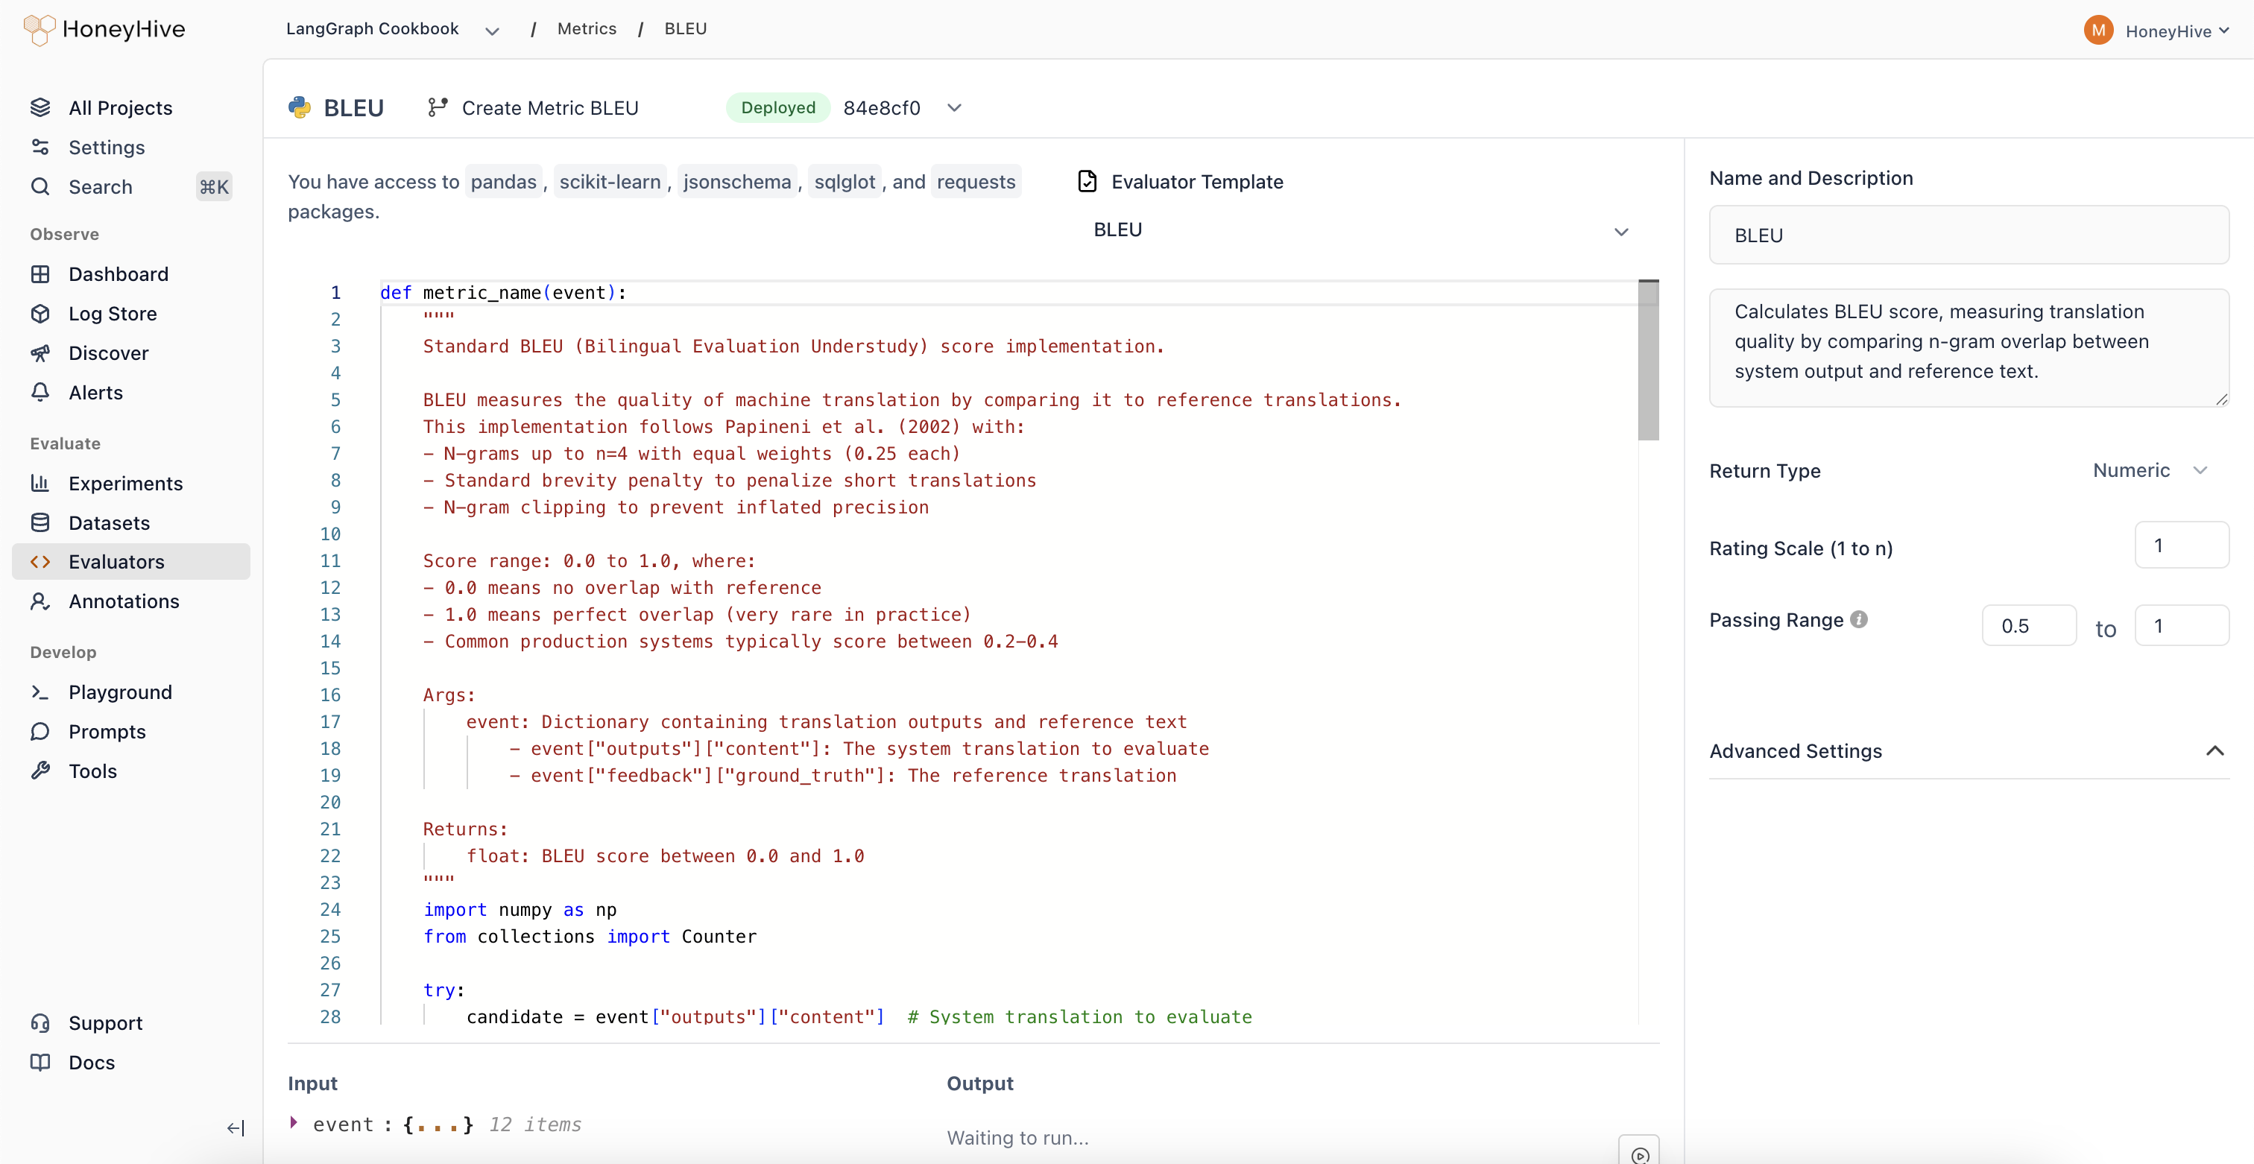Click the Passing Range info icon
This screenshot has width=2254, height=1164.
[x=1860, y=619]
